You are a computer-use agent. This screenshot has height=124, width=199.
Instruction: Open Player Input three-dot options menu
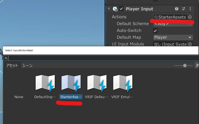[190, 9]
